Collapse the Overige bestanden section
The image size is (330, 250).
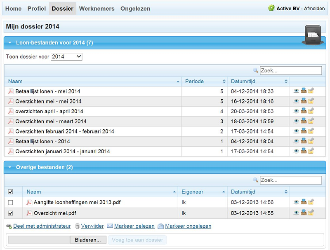[x=10, y=168]
